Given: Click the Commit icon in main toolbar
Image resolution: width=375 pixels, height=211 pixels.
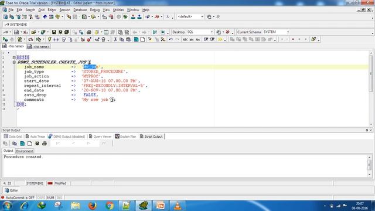Looking at the screenshot, I should tap(133, 17).
